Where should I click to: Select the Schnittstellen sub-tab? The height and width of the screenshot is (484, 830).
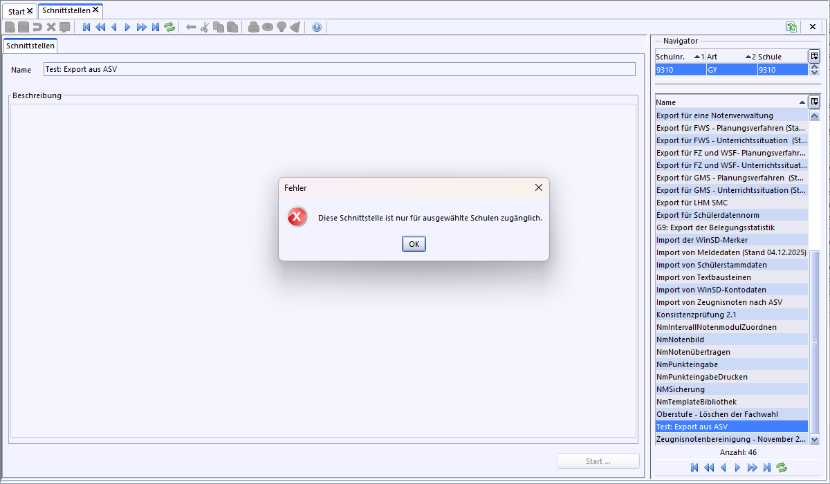[30, 46]
